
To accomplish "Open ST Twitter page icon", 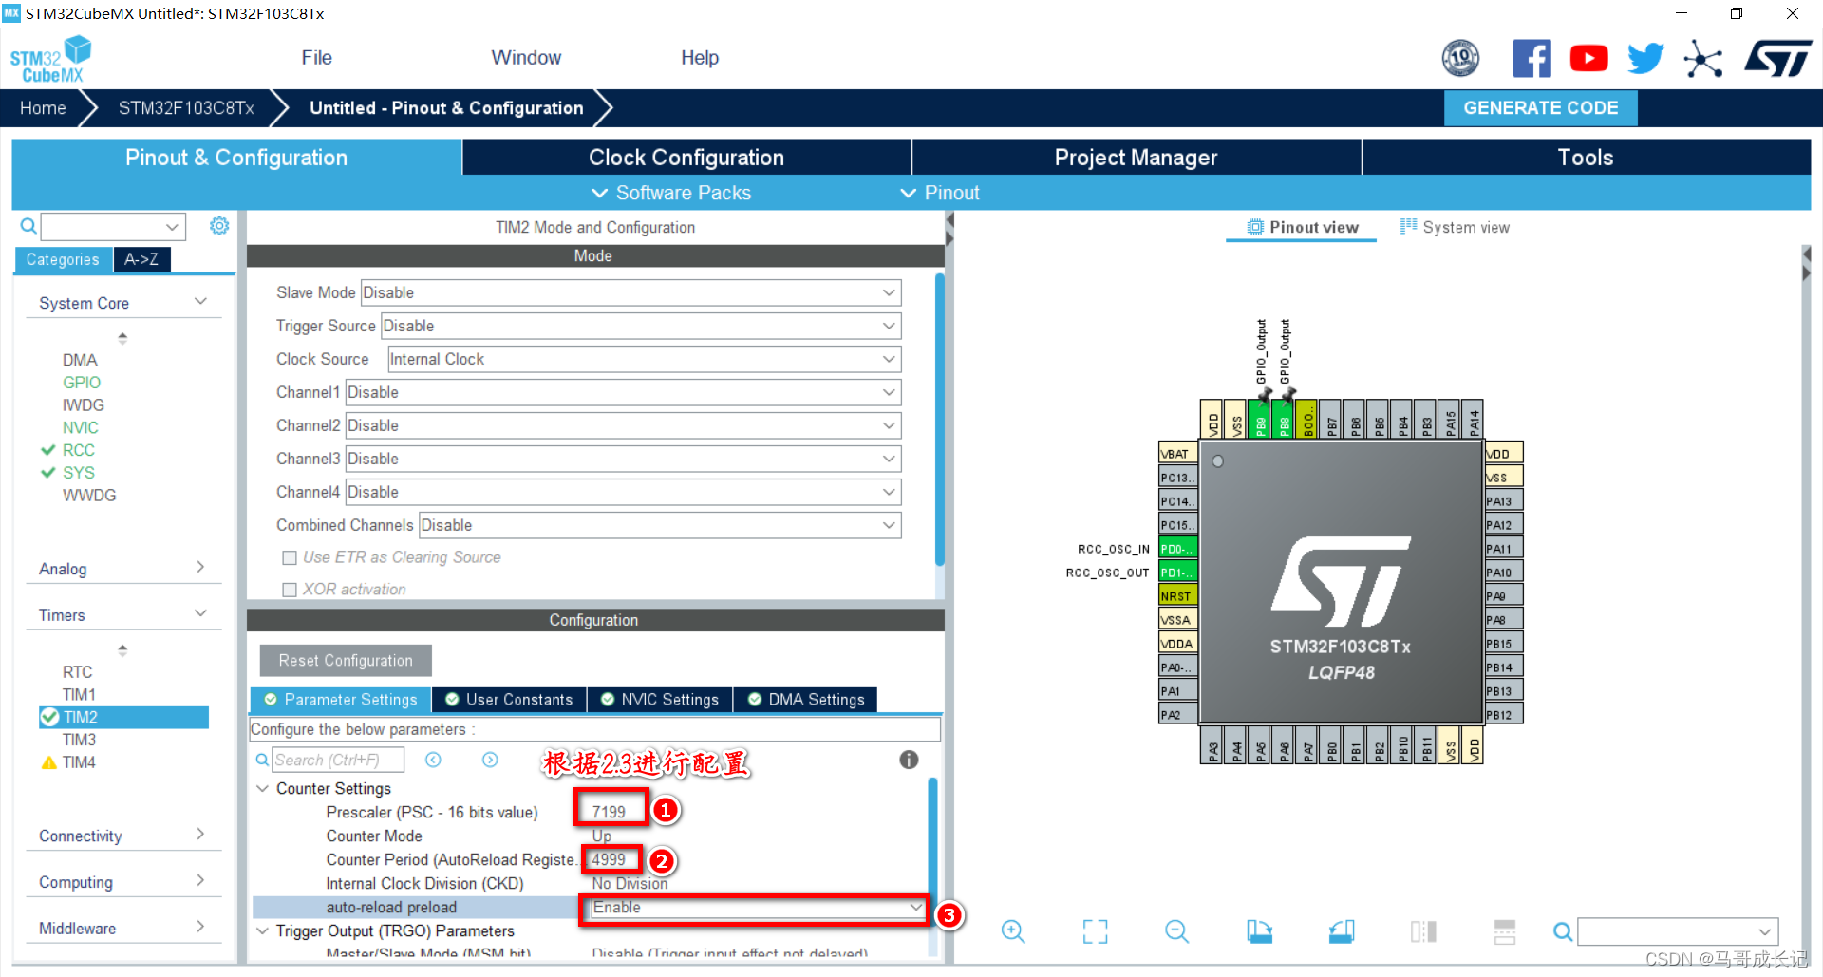I will coord(1645,59).
